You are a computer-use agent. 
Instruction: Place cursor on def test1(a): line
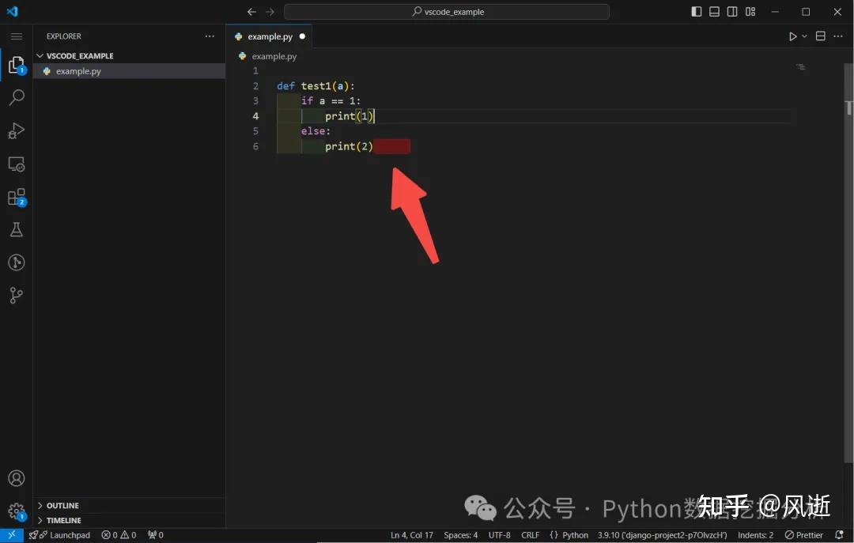(x=316, y=86)
